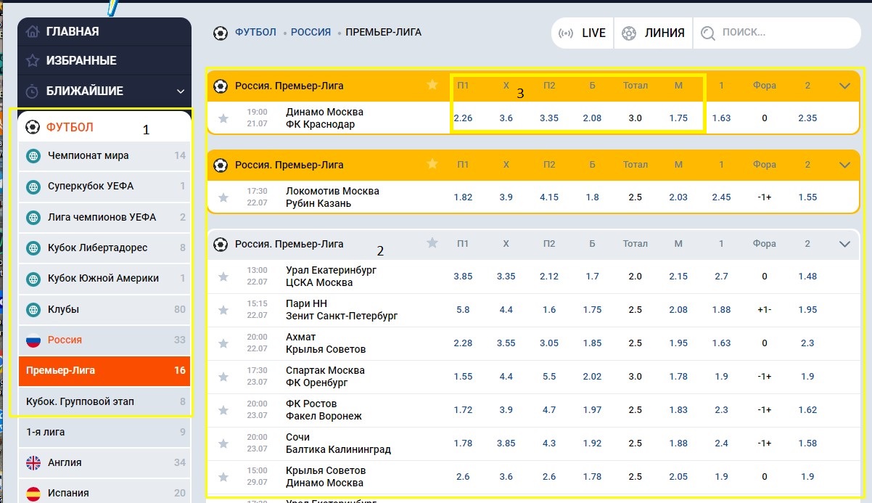Click the ЛИНИЯ soccer ball icon
Image resolution: width=872 pixels, height=503 pixels.
[629, 33]
